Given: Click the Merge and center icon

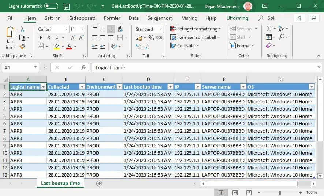Looking at the screenshot, I should pos(120,37).
